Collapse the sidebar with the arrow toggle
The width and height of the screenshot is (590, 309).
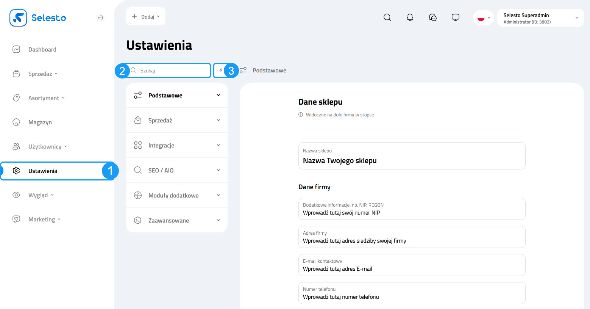click(100, 18)
